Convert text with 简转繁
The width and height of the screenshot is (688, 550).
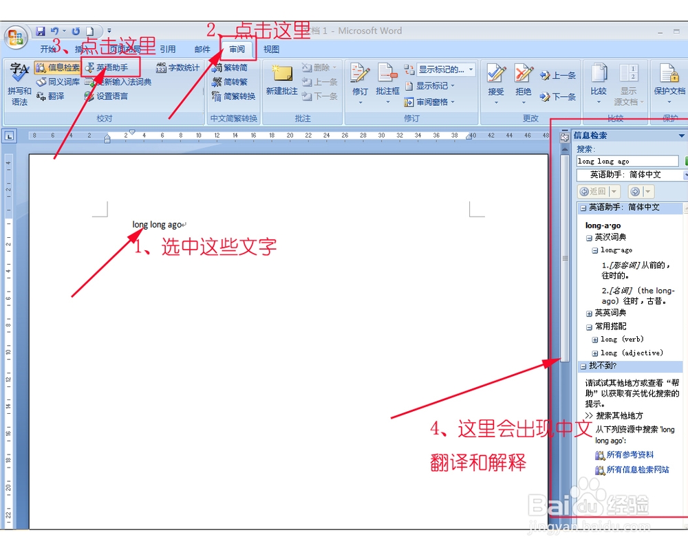coord(229,82)
